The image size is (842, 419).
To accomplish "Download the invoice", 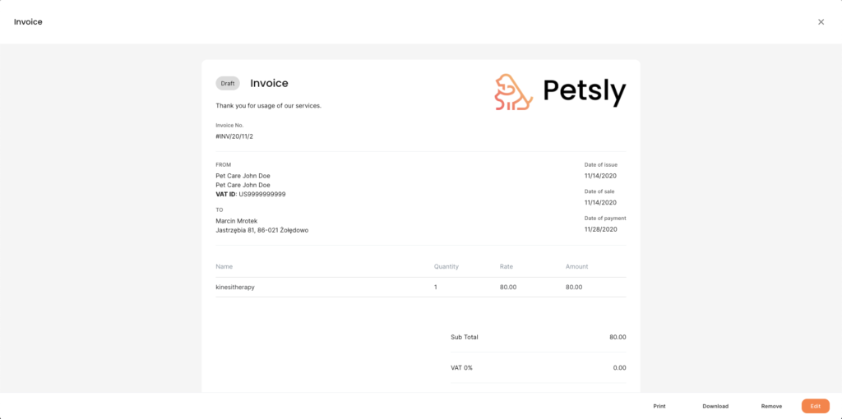I will [715, 406].
